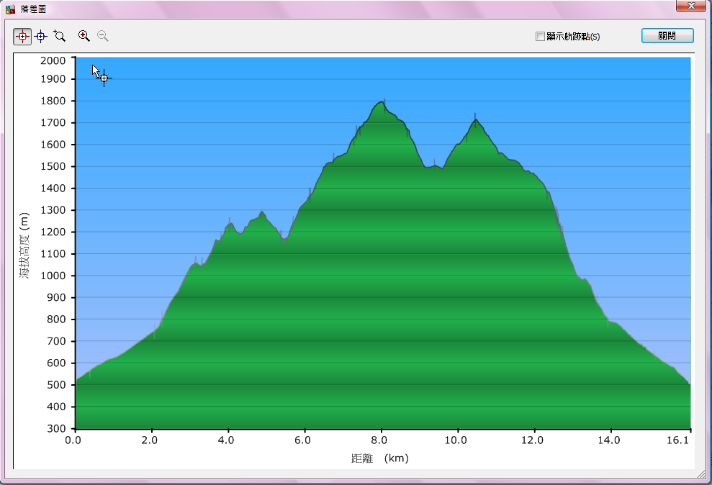Click the 落差圖 window title icon
The image size is (712, 485).
coord(10,8)
